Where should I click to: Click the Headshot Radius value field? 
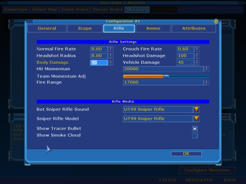99,56
